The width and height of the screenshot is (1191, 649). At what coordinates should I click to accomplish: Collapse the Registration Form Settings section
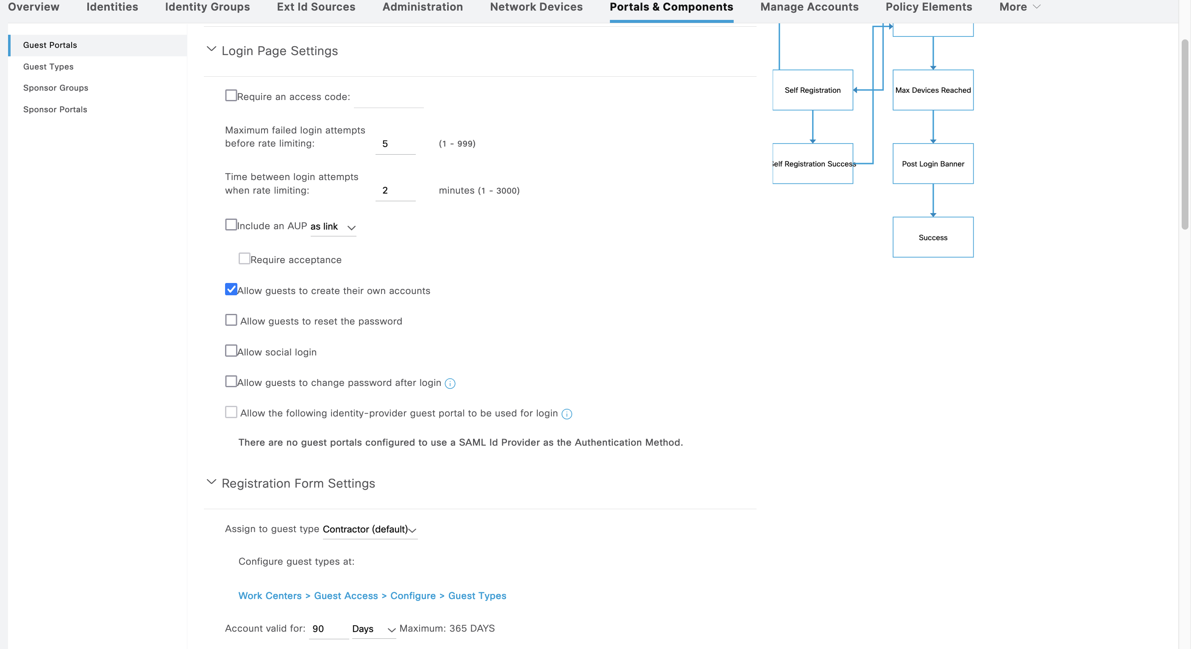pyautogui.click(x=211, y=482)
